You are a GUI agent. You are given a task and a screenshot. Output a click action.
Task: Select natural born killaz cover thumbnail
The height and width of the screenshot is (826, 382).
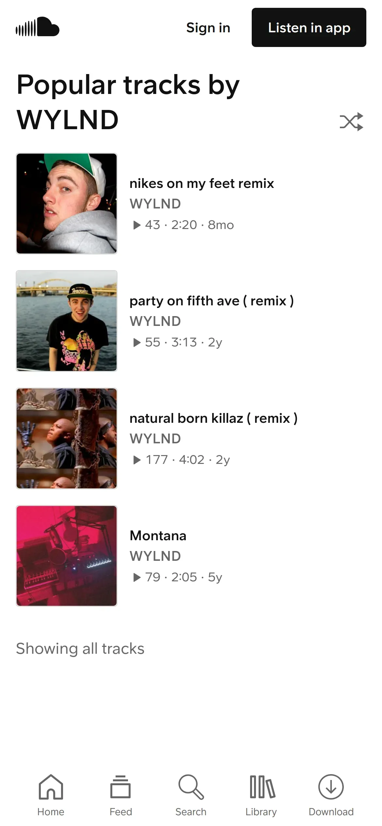tap(67, 438)
